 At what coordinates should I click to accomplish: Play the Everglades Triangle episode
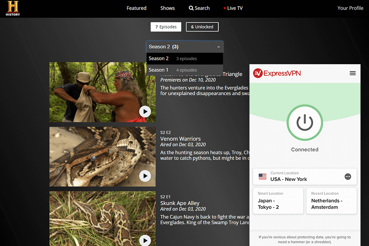click(145, 111)
